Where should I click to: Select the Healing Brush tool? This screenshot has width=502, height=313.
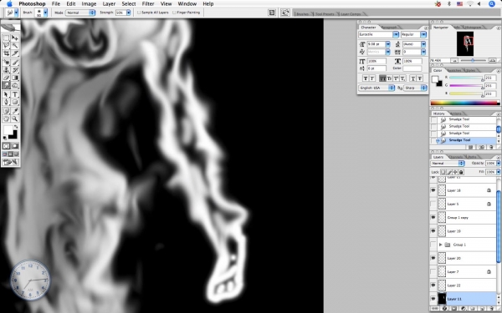pyautogui.click(x=6, y=63)
